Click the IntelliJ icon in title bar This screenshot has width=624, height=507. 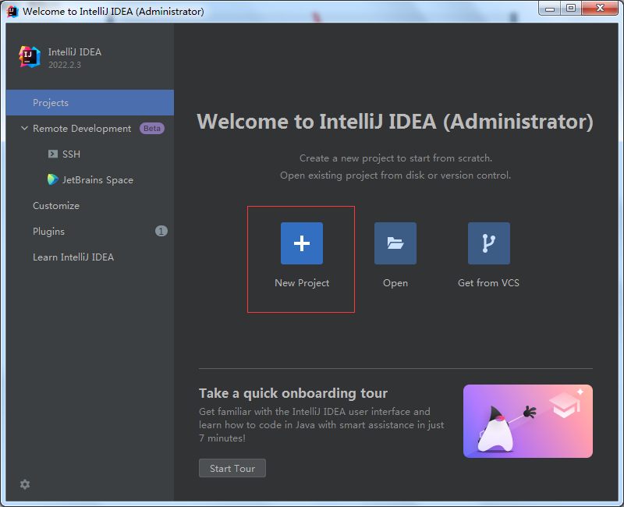(x=12, y=11)
